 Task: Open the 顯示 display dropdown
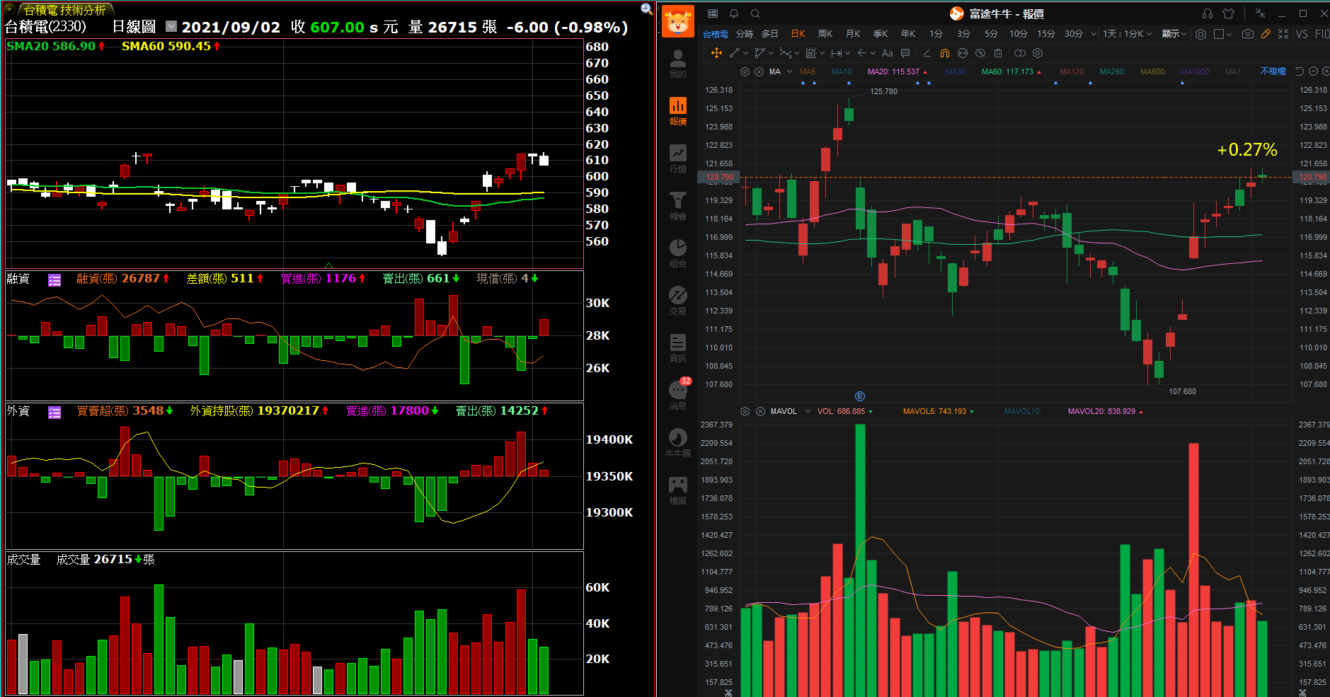click(1174, 34)
